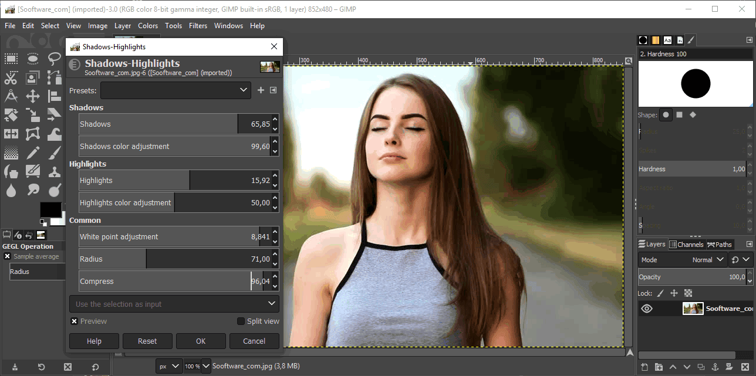Image resolution: width=756 pixels, height=376 pixels.
Task: Select the Free Select lasso tool
Action: click(x=54, y=59)
